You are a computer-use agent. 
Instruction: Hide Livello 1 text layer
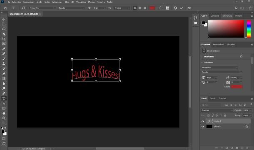(203, 121)
